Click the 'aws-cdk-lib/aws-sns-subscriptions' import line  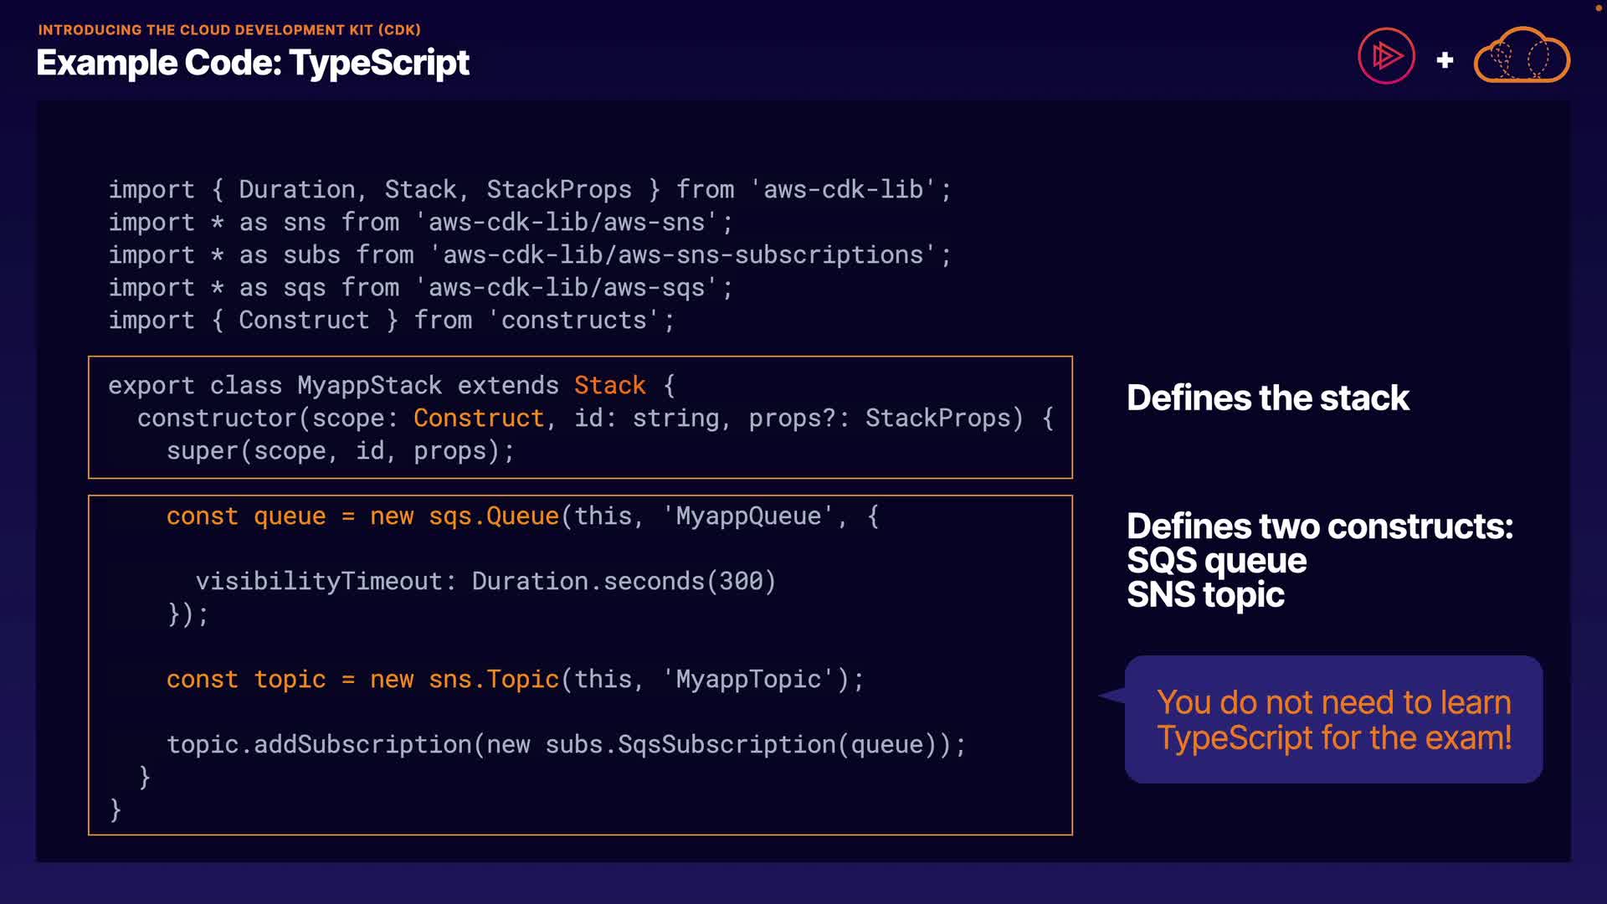[x=529, y=254]
